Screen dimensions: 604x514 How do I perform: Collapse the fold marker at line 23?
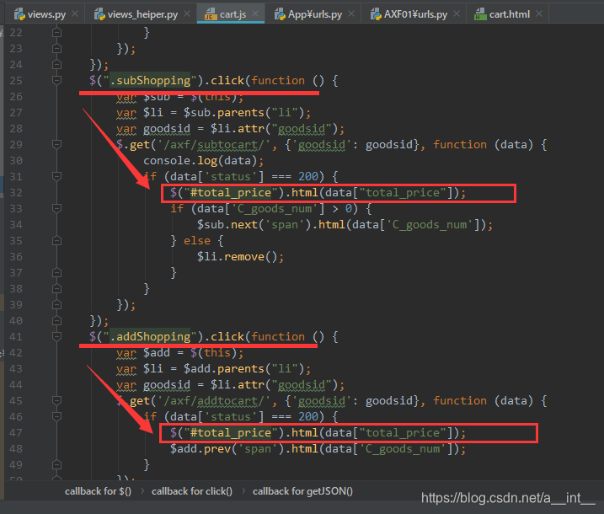click(56, 49)
